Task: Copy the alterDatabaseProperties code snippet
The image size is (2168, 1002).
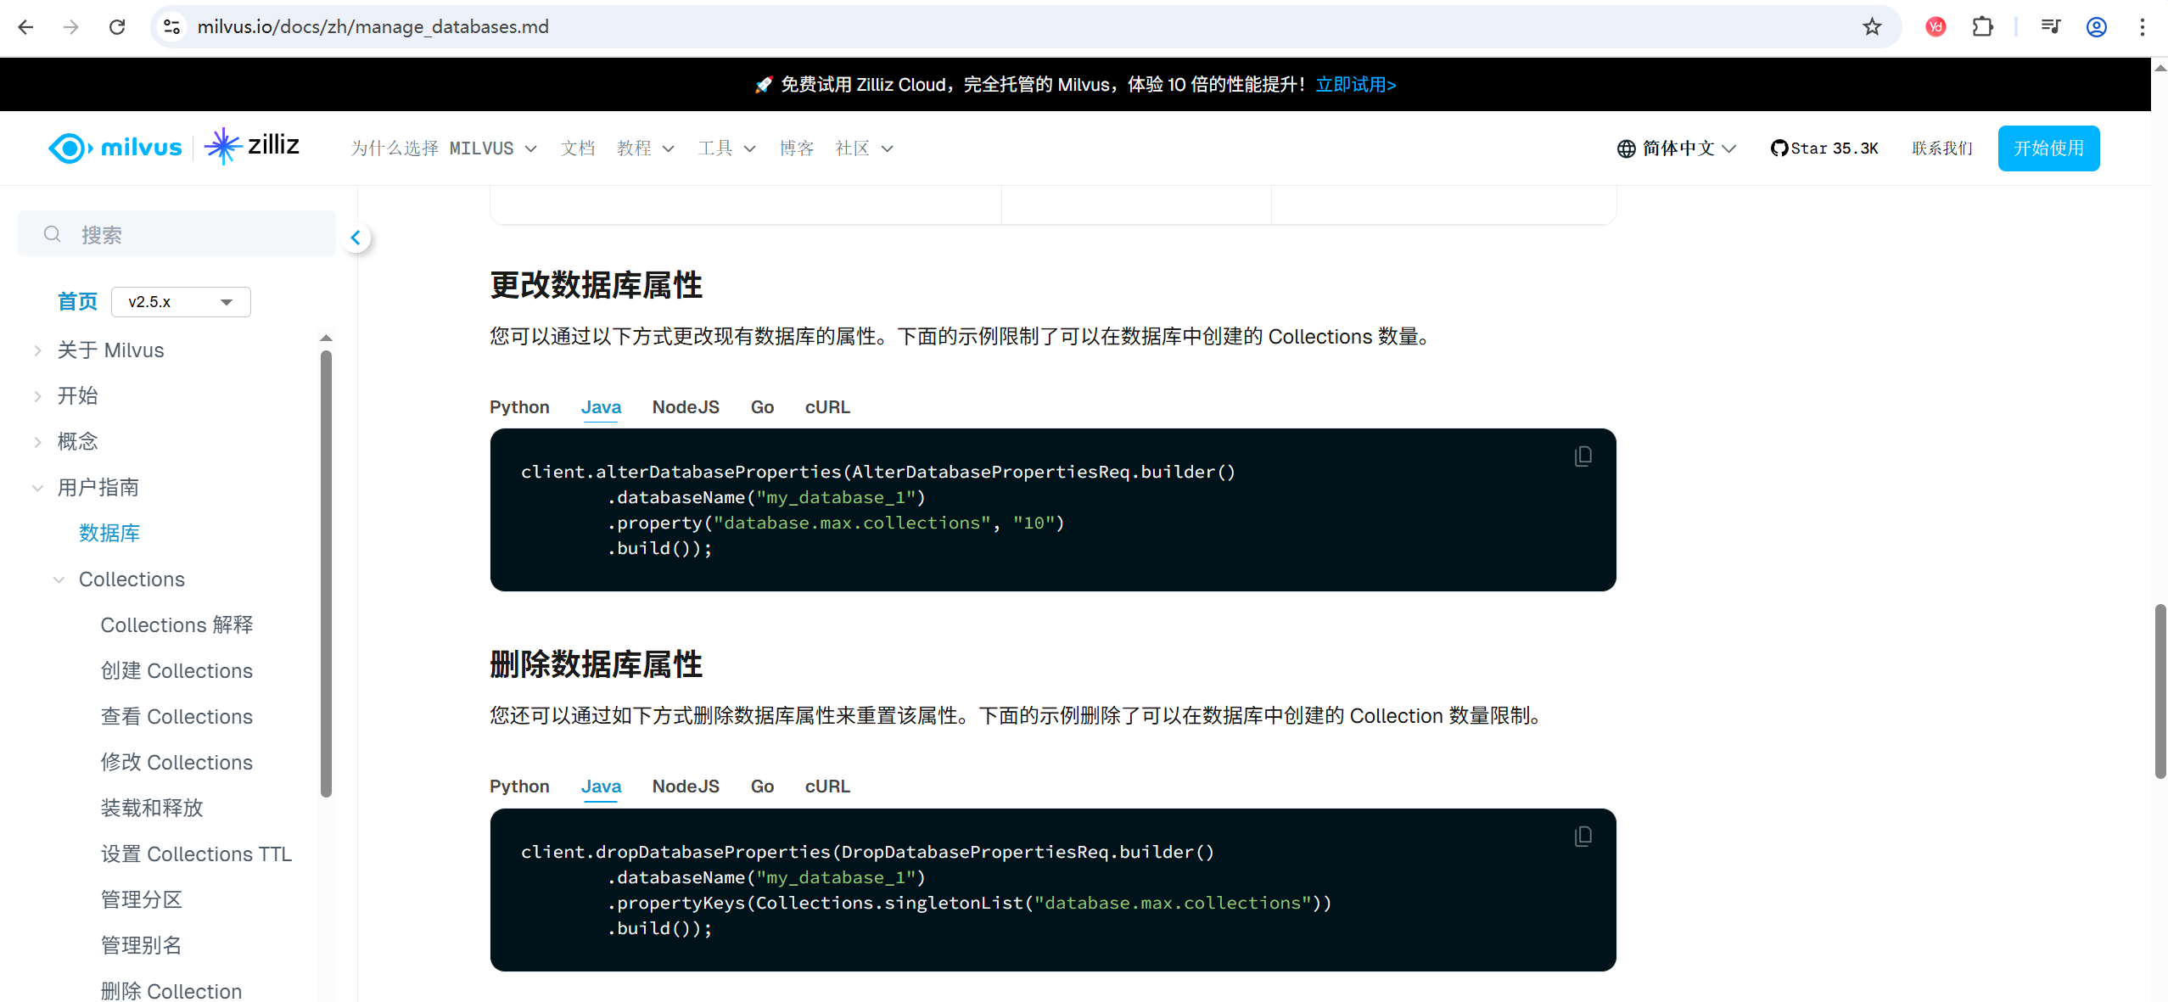Action: tap(1583, 456)
